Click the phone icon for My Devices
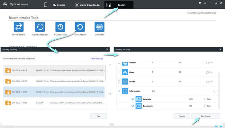The width and height of the screenshot is (225, 128). click(x=46, y=5)
